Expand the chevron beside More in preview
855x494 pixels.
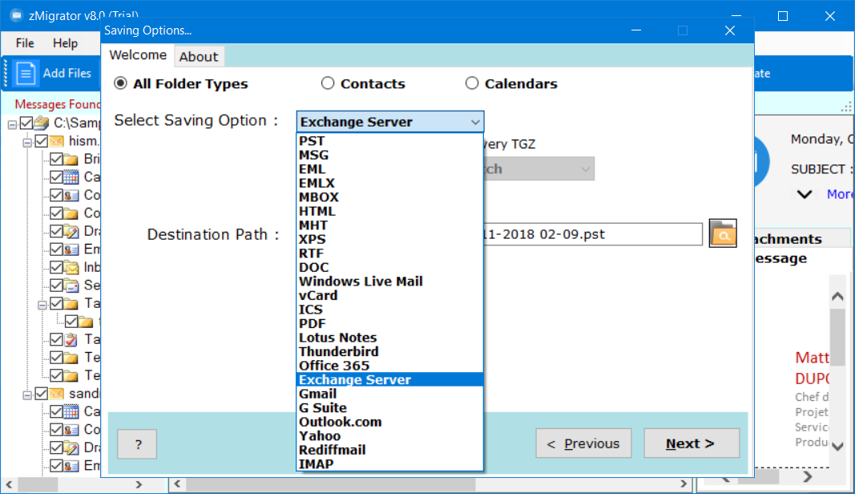[805, 194]
